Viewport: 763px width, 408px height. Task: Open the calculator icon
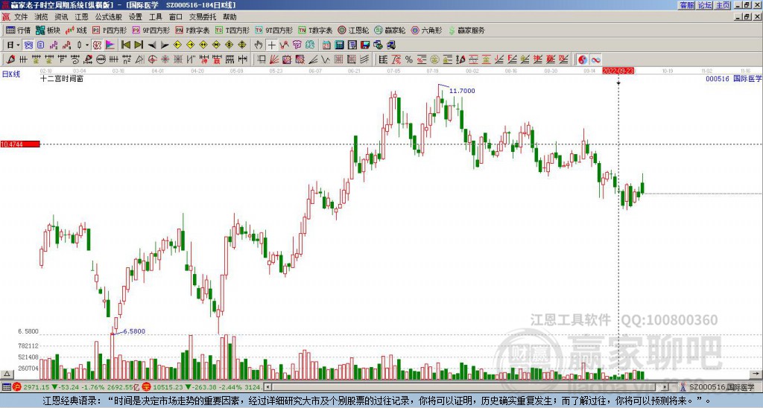point(340,45)
